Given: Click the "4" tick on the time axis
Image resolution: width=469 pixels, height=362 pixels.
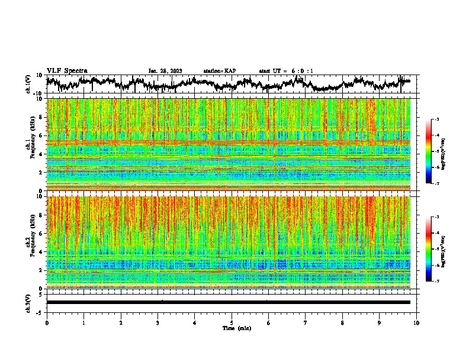Looking at the screenshot, I should pyautogui.click(x=195, y=323).
